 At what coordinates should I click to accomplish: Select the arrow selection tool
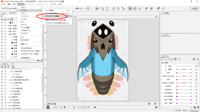tap(130, 8)
